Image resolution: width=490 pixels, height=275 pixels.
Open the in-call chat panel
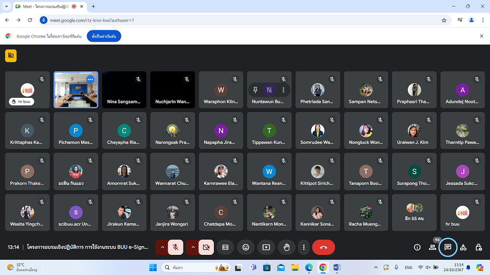pyautogui.click(x=448, y=247)
